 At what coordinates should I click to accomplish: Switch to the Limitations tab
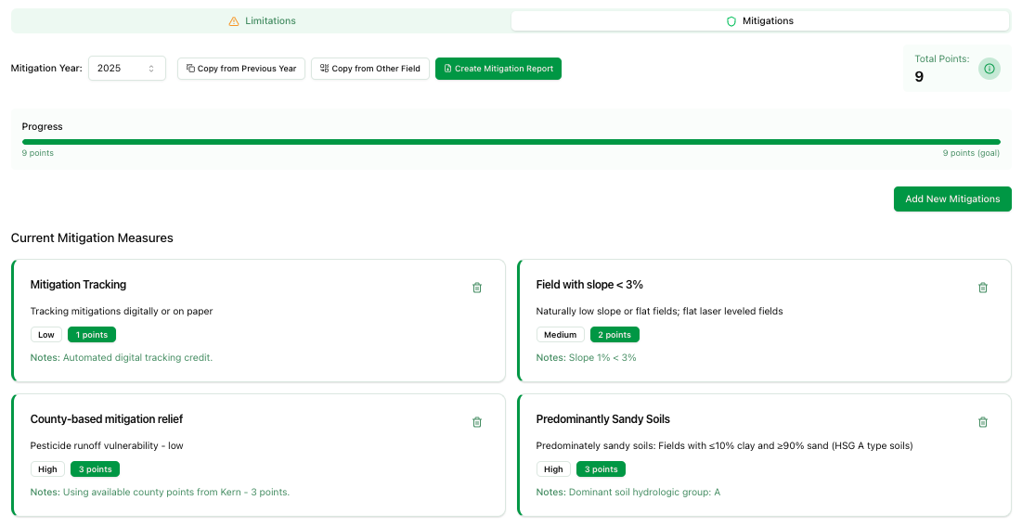click(x=262, y=21)
